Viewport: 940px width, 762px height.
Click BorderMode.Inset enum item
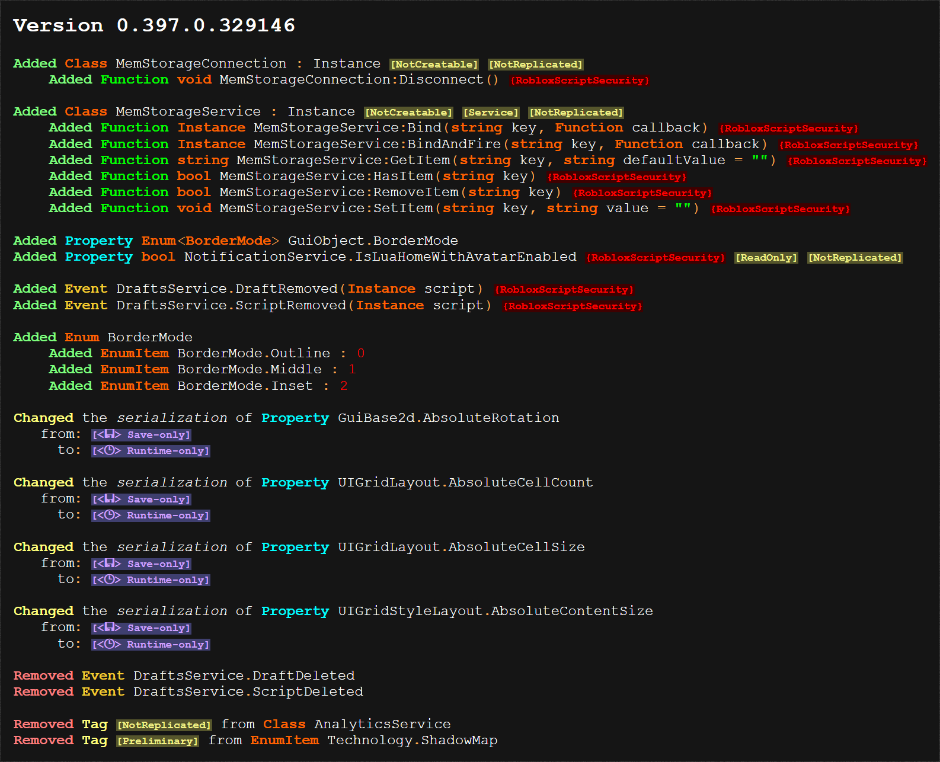(x=245, y=386)
